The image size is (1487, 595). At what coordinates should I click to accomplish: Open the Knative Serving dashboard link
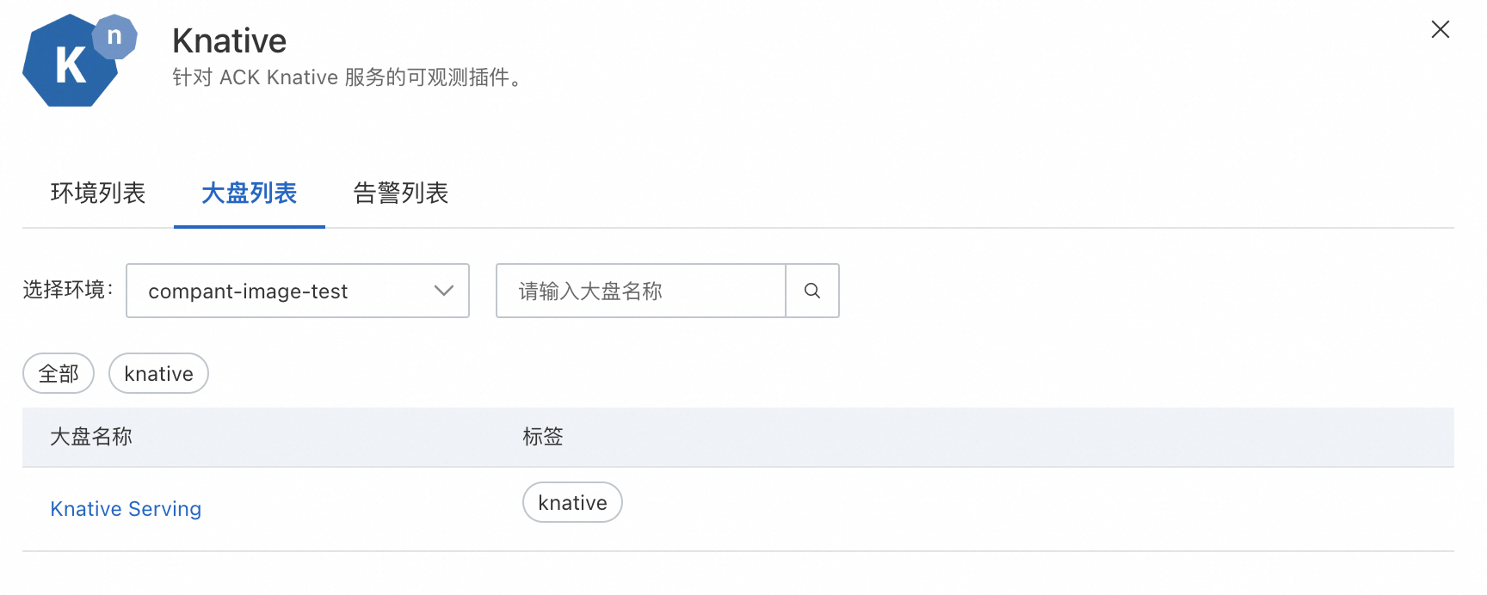click(126, 508)
